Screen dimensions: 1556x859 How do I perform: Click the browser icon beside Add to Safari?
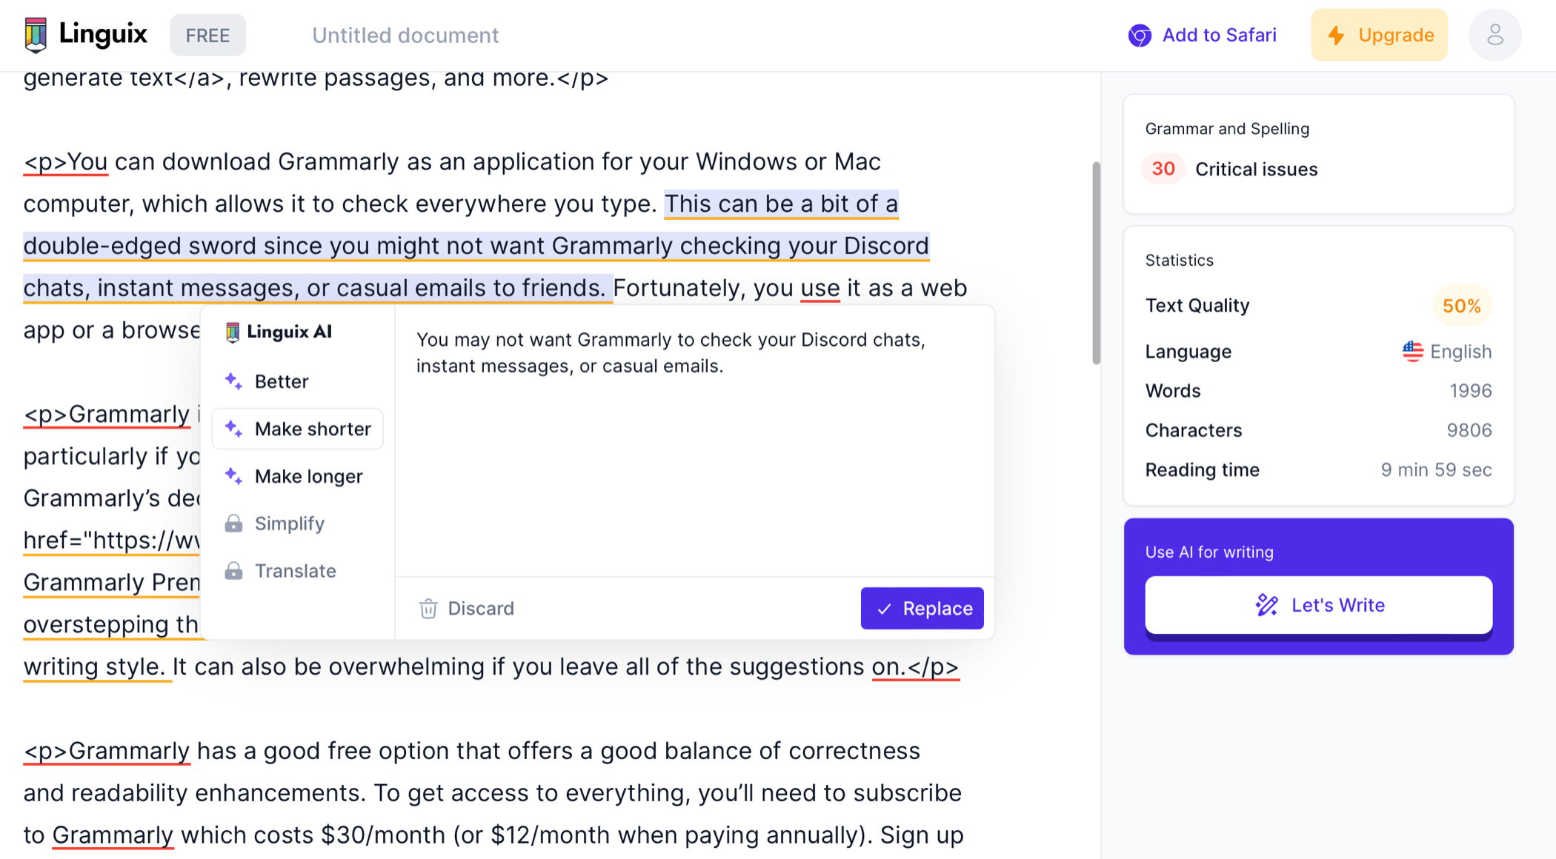click(x=1140, y=36)
